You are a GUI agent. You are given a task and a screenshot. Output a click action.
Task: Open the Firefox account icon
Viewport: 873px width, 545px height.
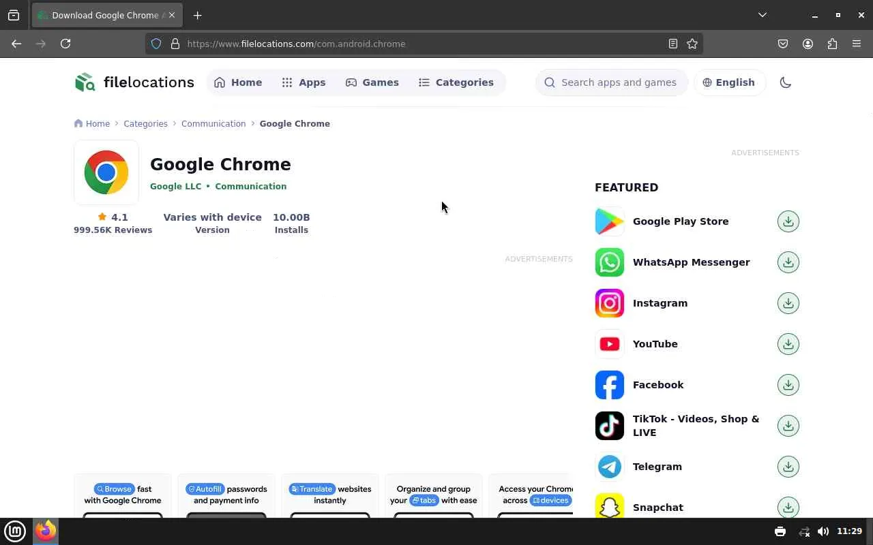pyautogui.click(x=808, y=44)
